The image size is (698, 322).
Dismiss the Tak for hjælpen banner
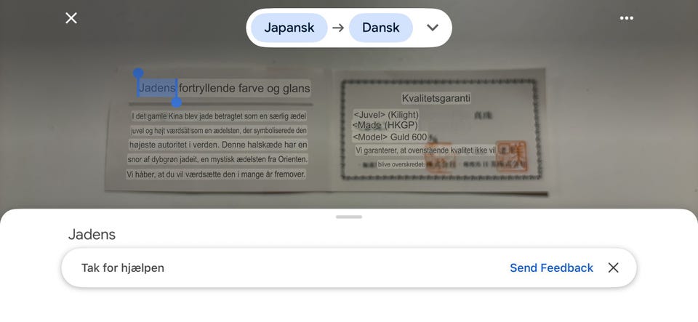613,267
